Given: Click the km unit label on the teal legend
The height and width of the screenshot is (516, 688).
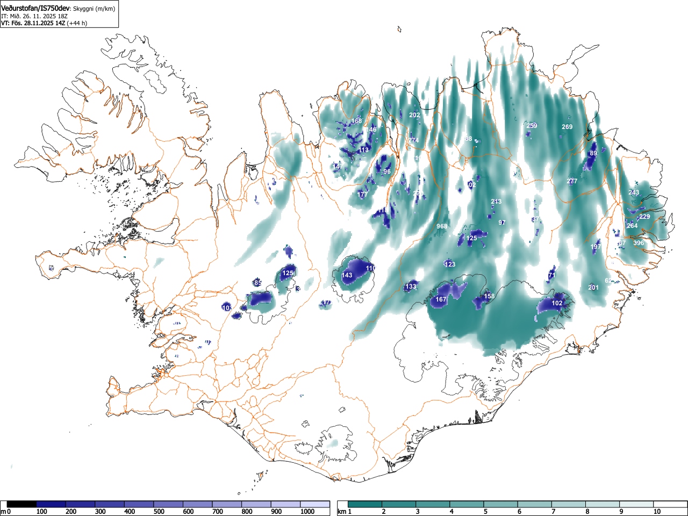Looking at the screenshot, I should (x=341, y=512).
